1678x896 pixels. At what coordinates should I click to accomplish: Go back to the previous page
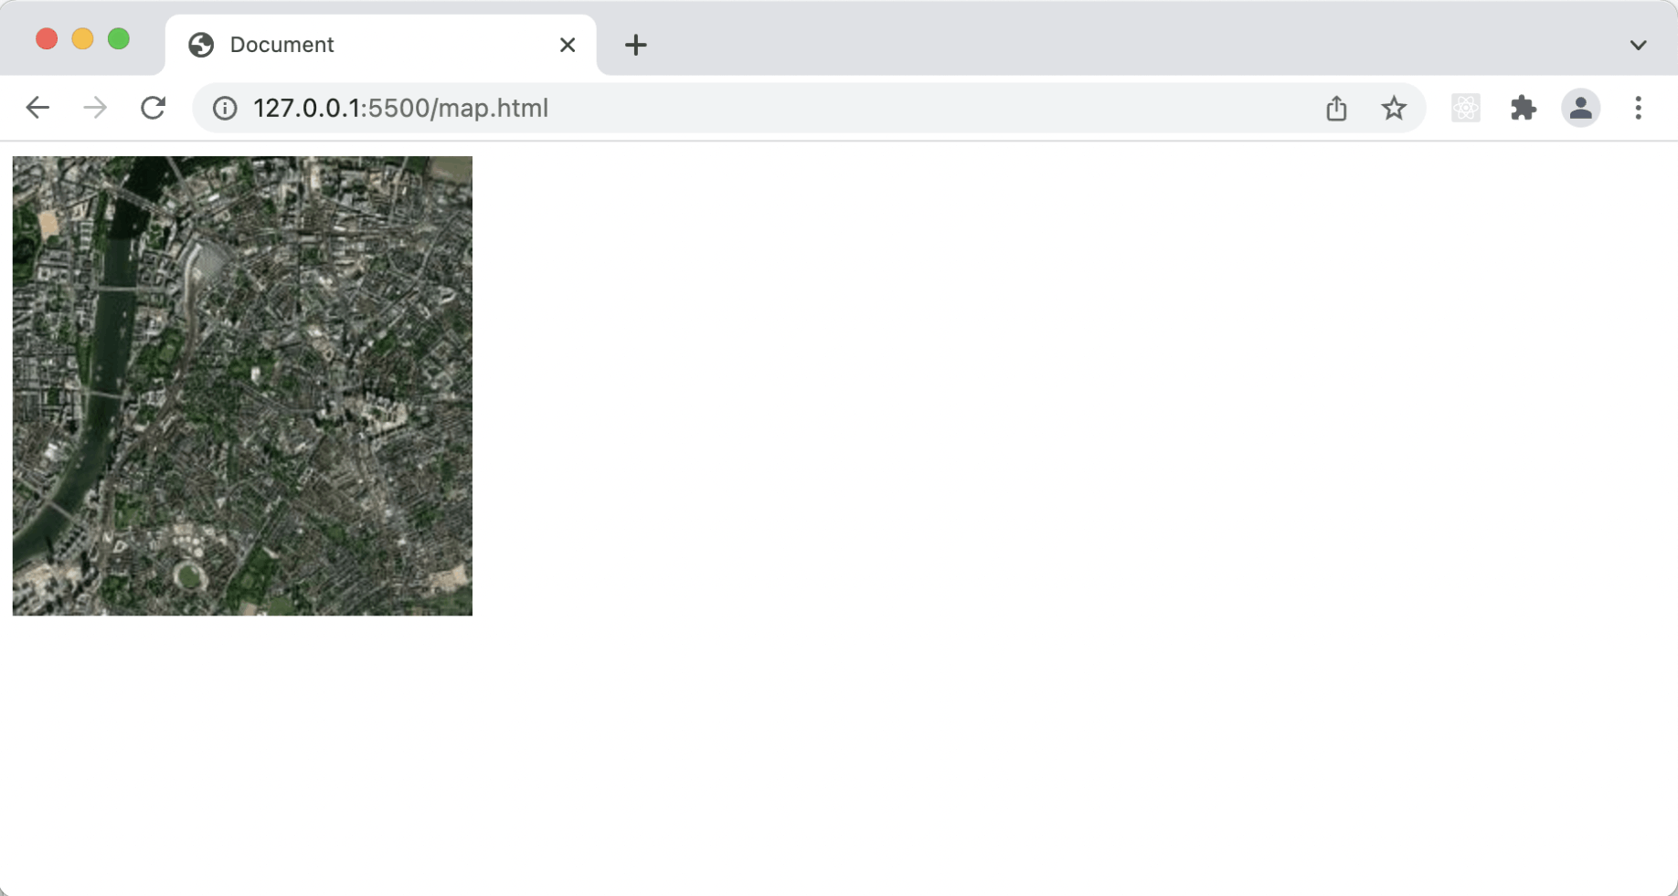tap(37, 108)
